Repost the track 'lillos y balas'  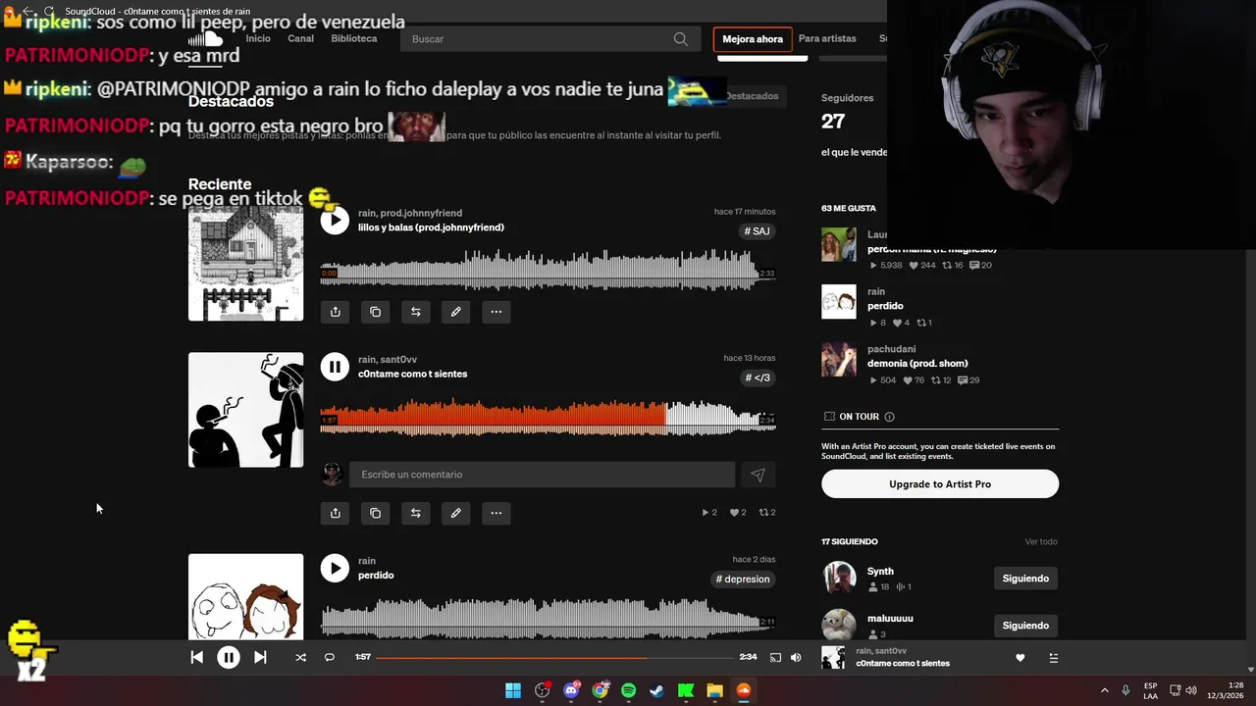point(415,312)
